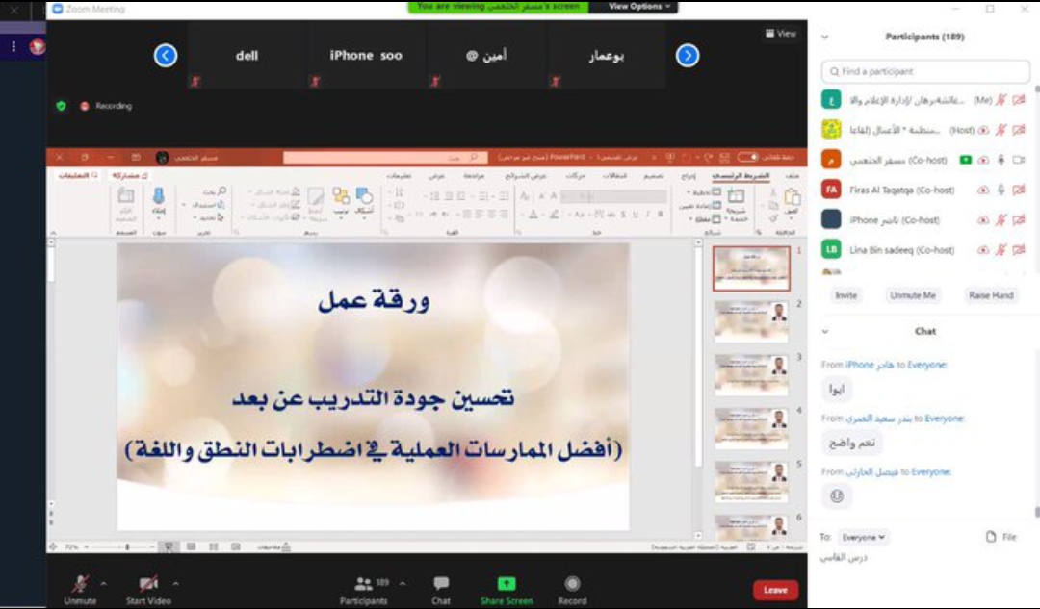Click slide 2 thumbnail in shared PowerPoint
This screenshot has height=609, width=1040.
pos(751,321)
